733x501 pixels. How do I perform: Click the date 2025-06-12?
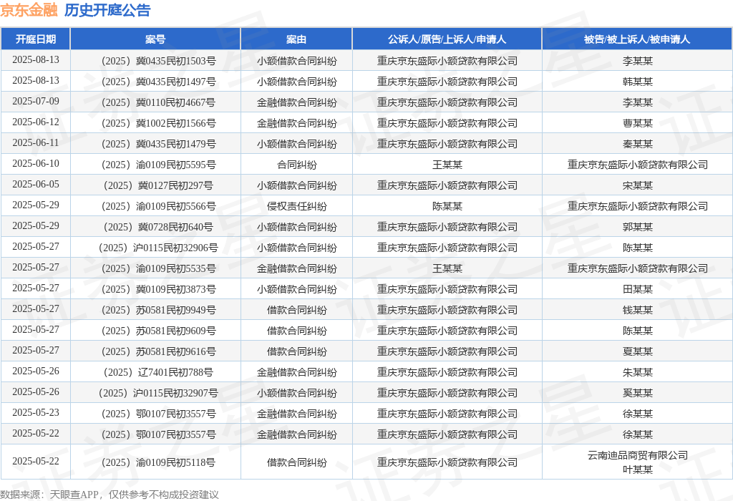pos(36,122)
